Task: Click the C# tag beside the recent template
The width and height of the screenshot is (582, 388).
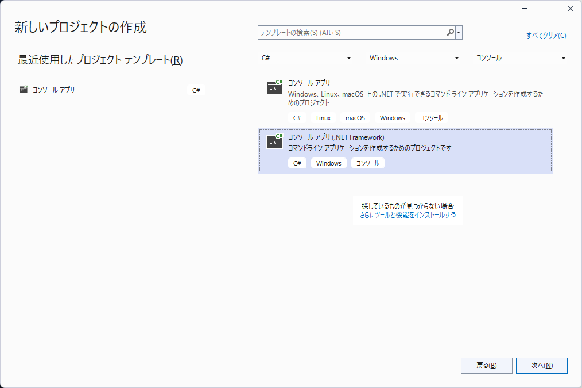Action: [196, 90]
